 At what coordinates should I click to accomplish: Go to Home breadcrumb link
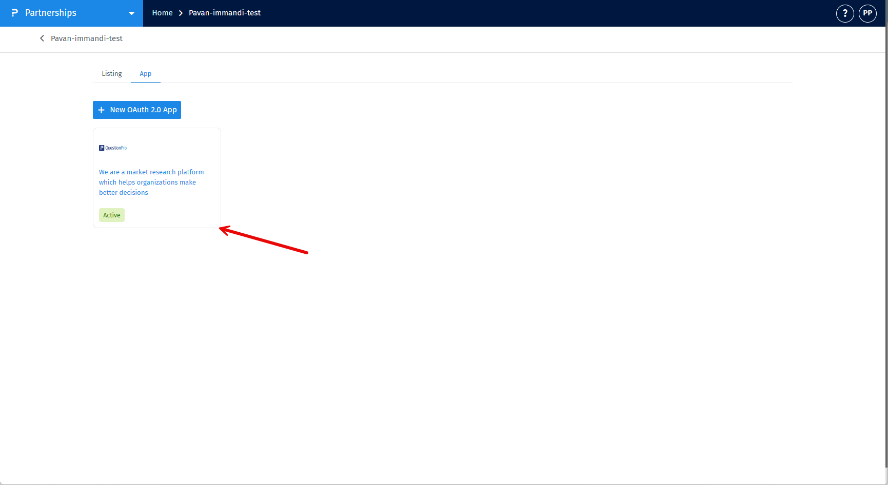click(x=162, y=13)
